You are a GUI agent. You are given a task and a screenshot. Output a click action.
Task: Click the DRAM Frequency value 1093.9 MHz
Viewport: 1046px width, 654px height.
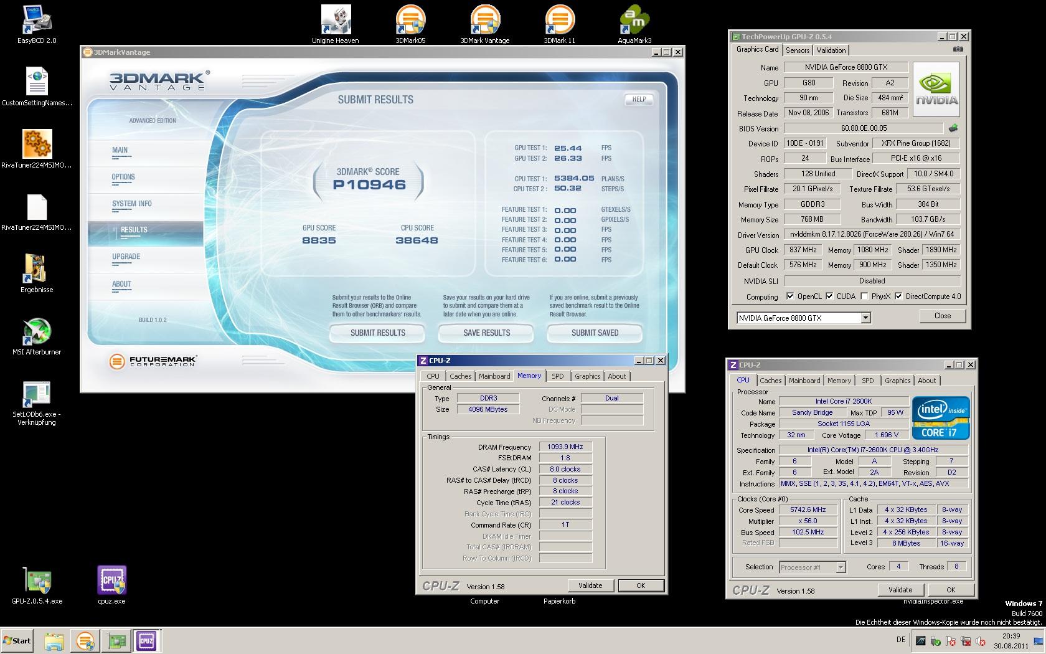tap(565, 447)
